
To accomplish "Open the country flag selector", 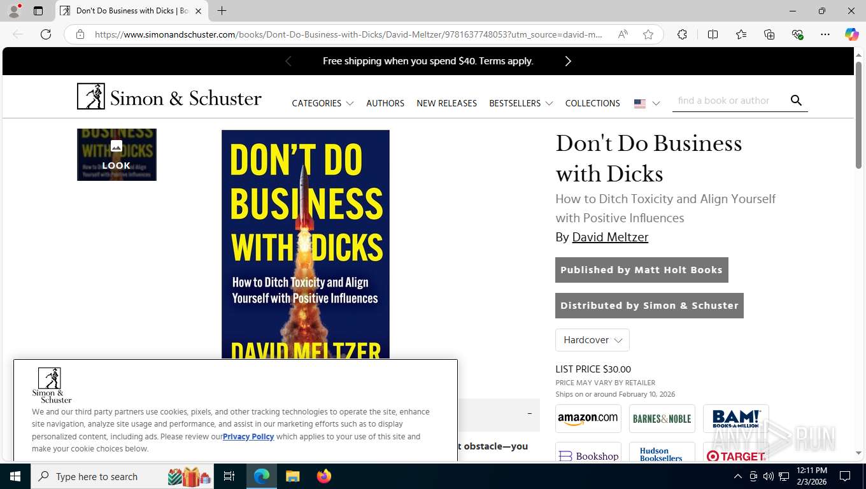I will coord(647,103).
